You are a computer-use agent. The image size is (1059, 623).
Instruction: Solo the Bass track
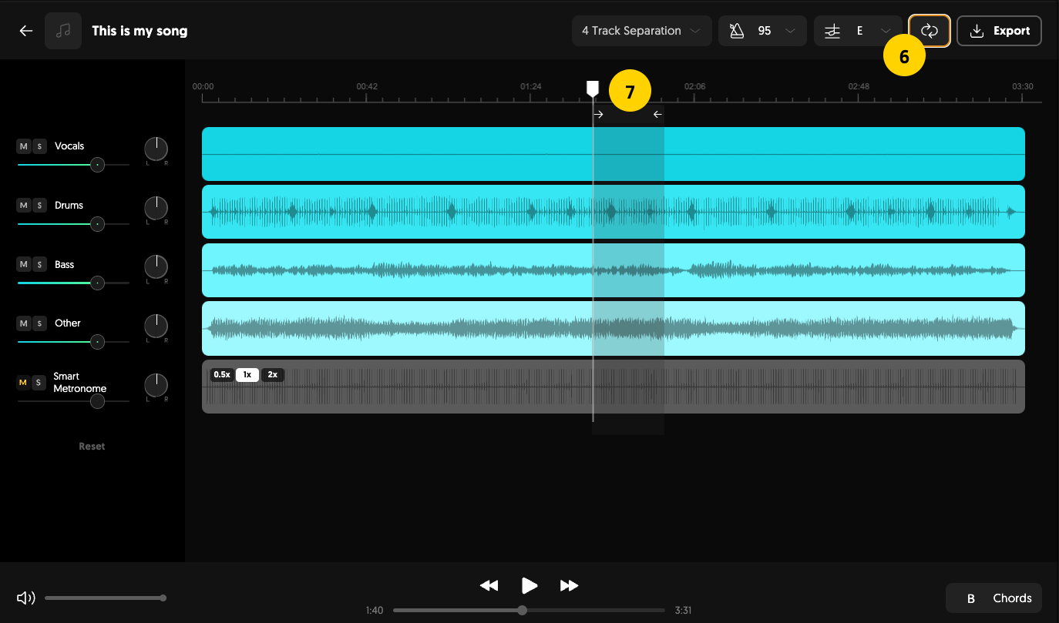[39, 265]
